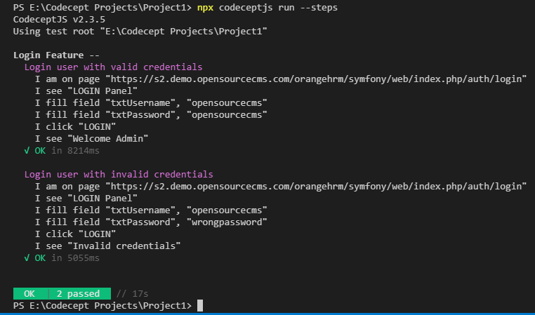The height and width of the screenshot is (315, 535).
Task: Click the "codeceptjs run --steps" command text
Action: tap(278, 8)
